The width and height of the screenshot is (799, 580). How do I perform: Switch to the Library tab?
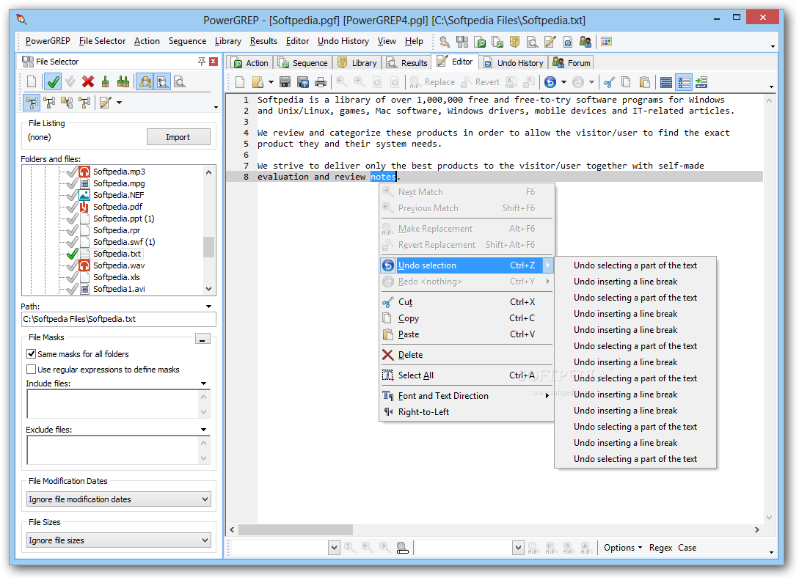[x=357, y=62]
